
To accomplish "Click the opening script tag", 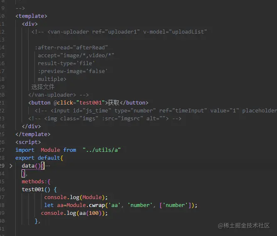I will 28,142.
